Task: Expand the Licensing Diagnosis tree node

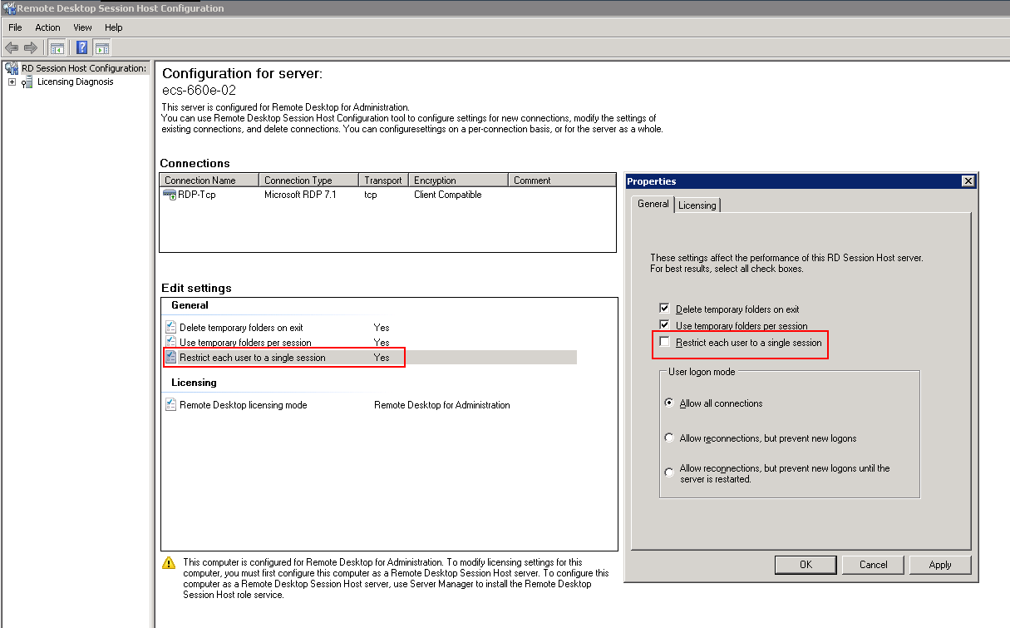Action: [12, 82]
